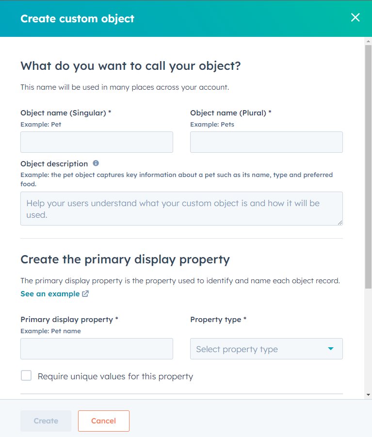Close the Create custom object dialog with the X

point(356,17)
